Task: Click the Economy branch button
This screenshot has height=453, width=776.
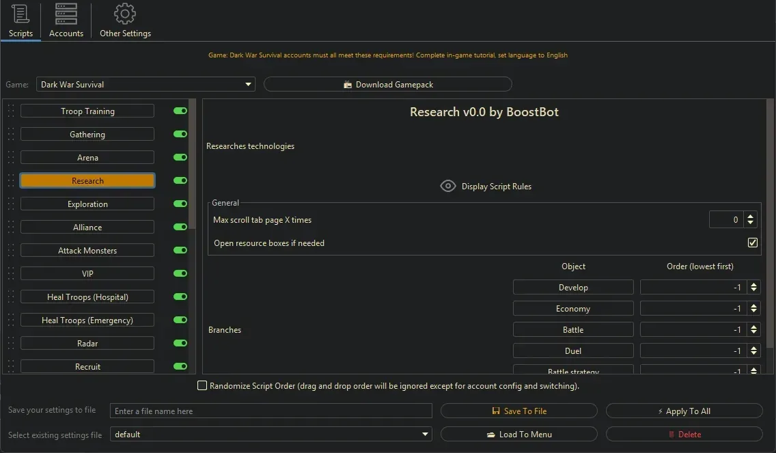Action: [x=573, y=308]
